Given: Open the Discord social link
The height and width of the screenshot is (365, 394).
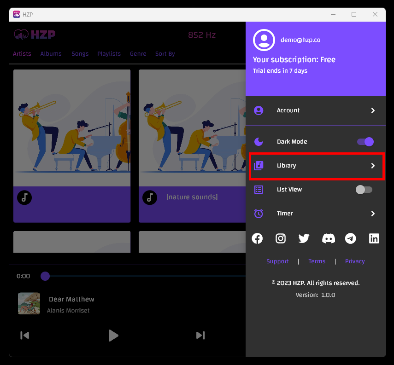Looking at the screenshot, I should click(329, 238).
